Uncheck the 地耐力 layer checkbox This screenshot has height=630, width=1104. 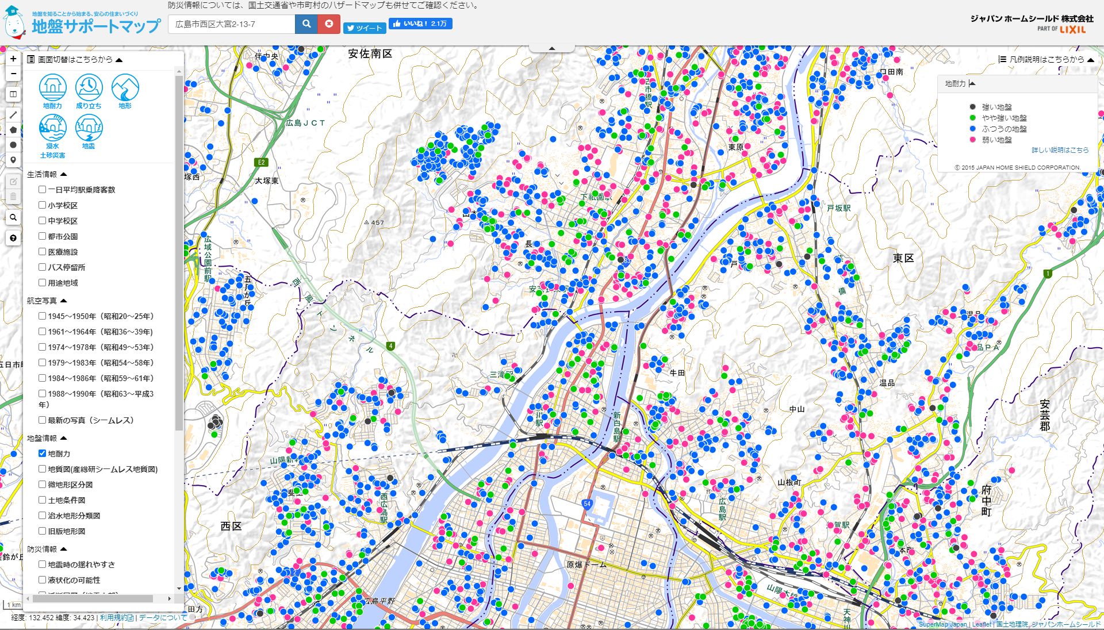42,453
